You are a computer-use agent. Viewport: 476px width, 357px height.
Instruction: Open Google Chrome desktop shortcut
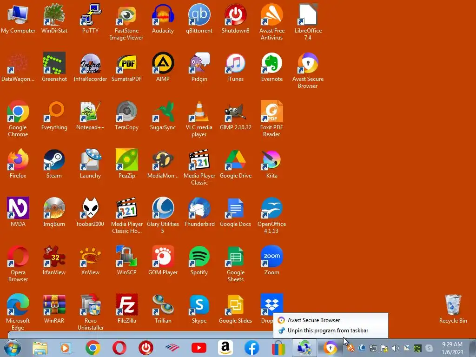coord(18,119)
